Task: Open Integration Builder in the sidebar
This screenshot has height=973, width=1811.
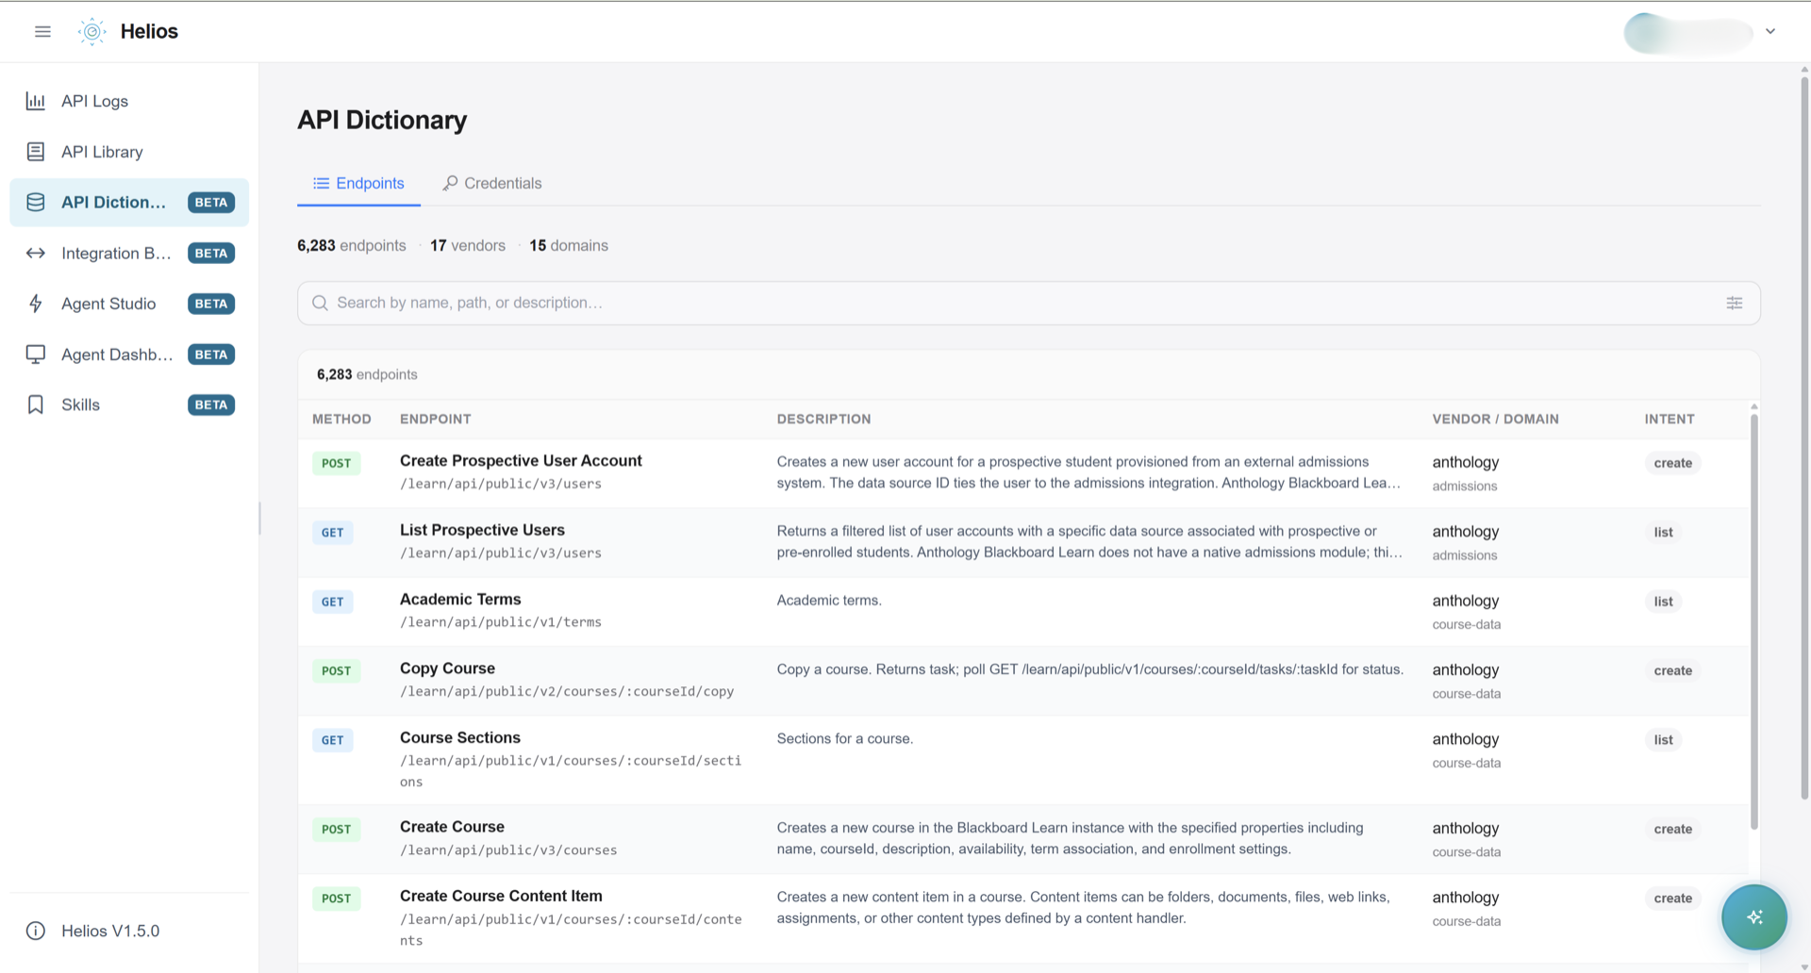Action: 129,253
